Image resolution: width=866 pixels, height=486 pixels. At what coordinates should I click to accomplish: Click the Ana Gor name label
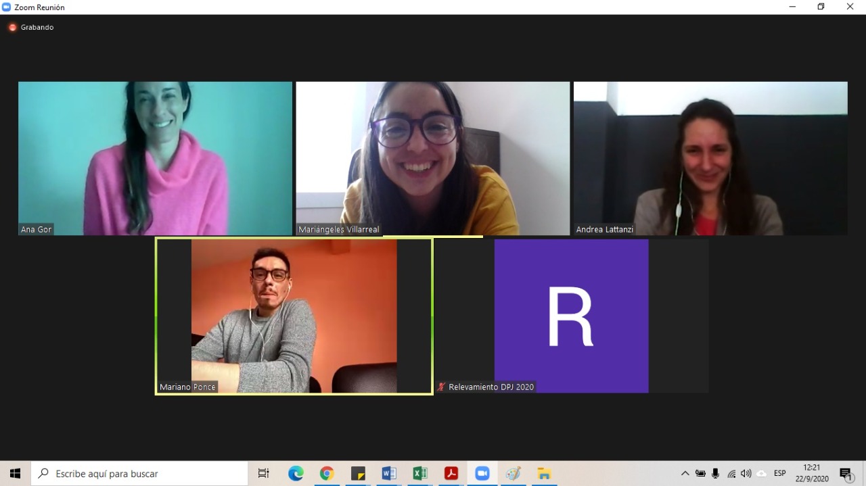37,230
